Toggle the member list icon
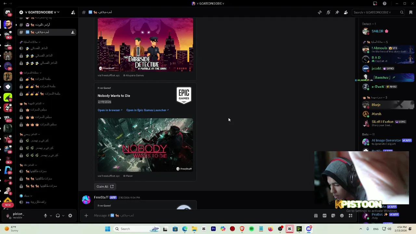The height and width of the screenshot is (234, 416). pyautogui.click(x=346, y=12)
